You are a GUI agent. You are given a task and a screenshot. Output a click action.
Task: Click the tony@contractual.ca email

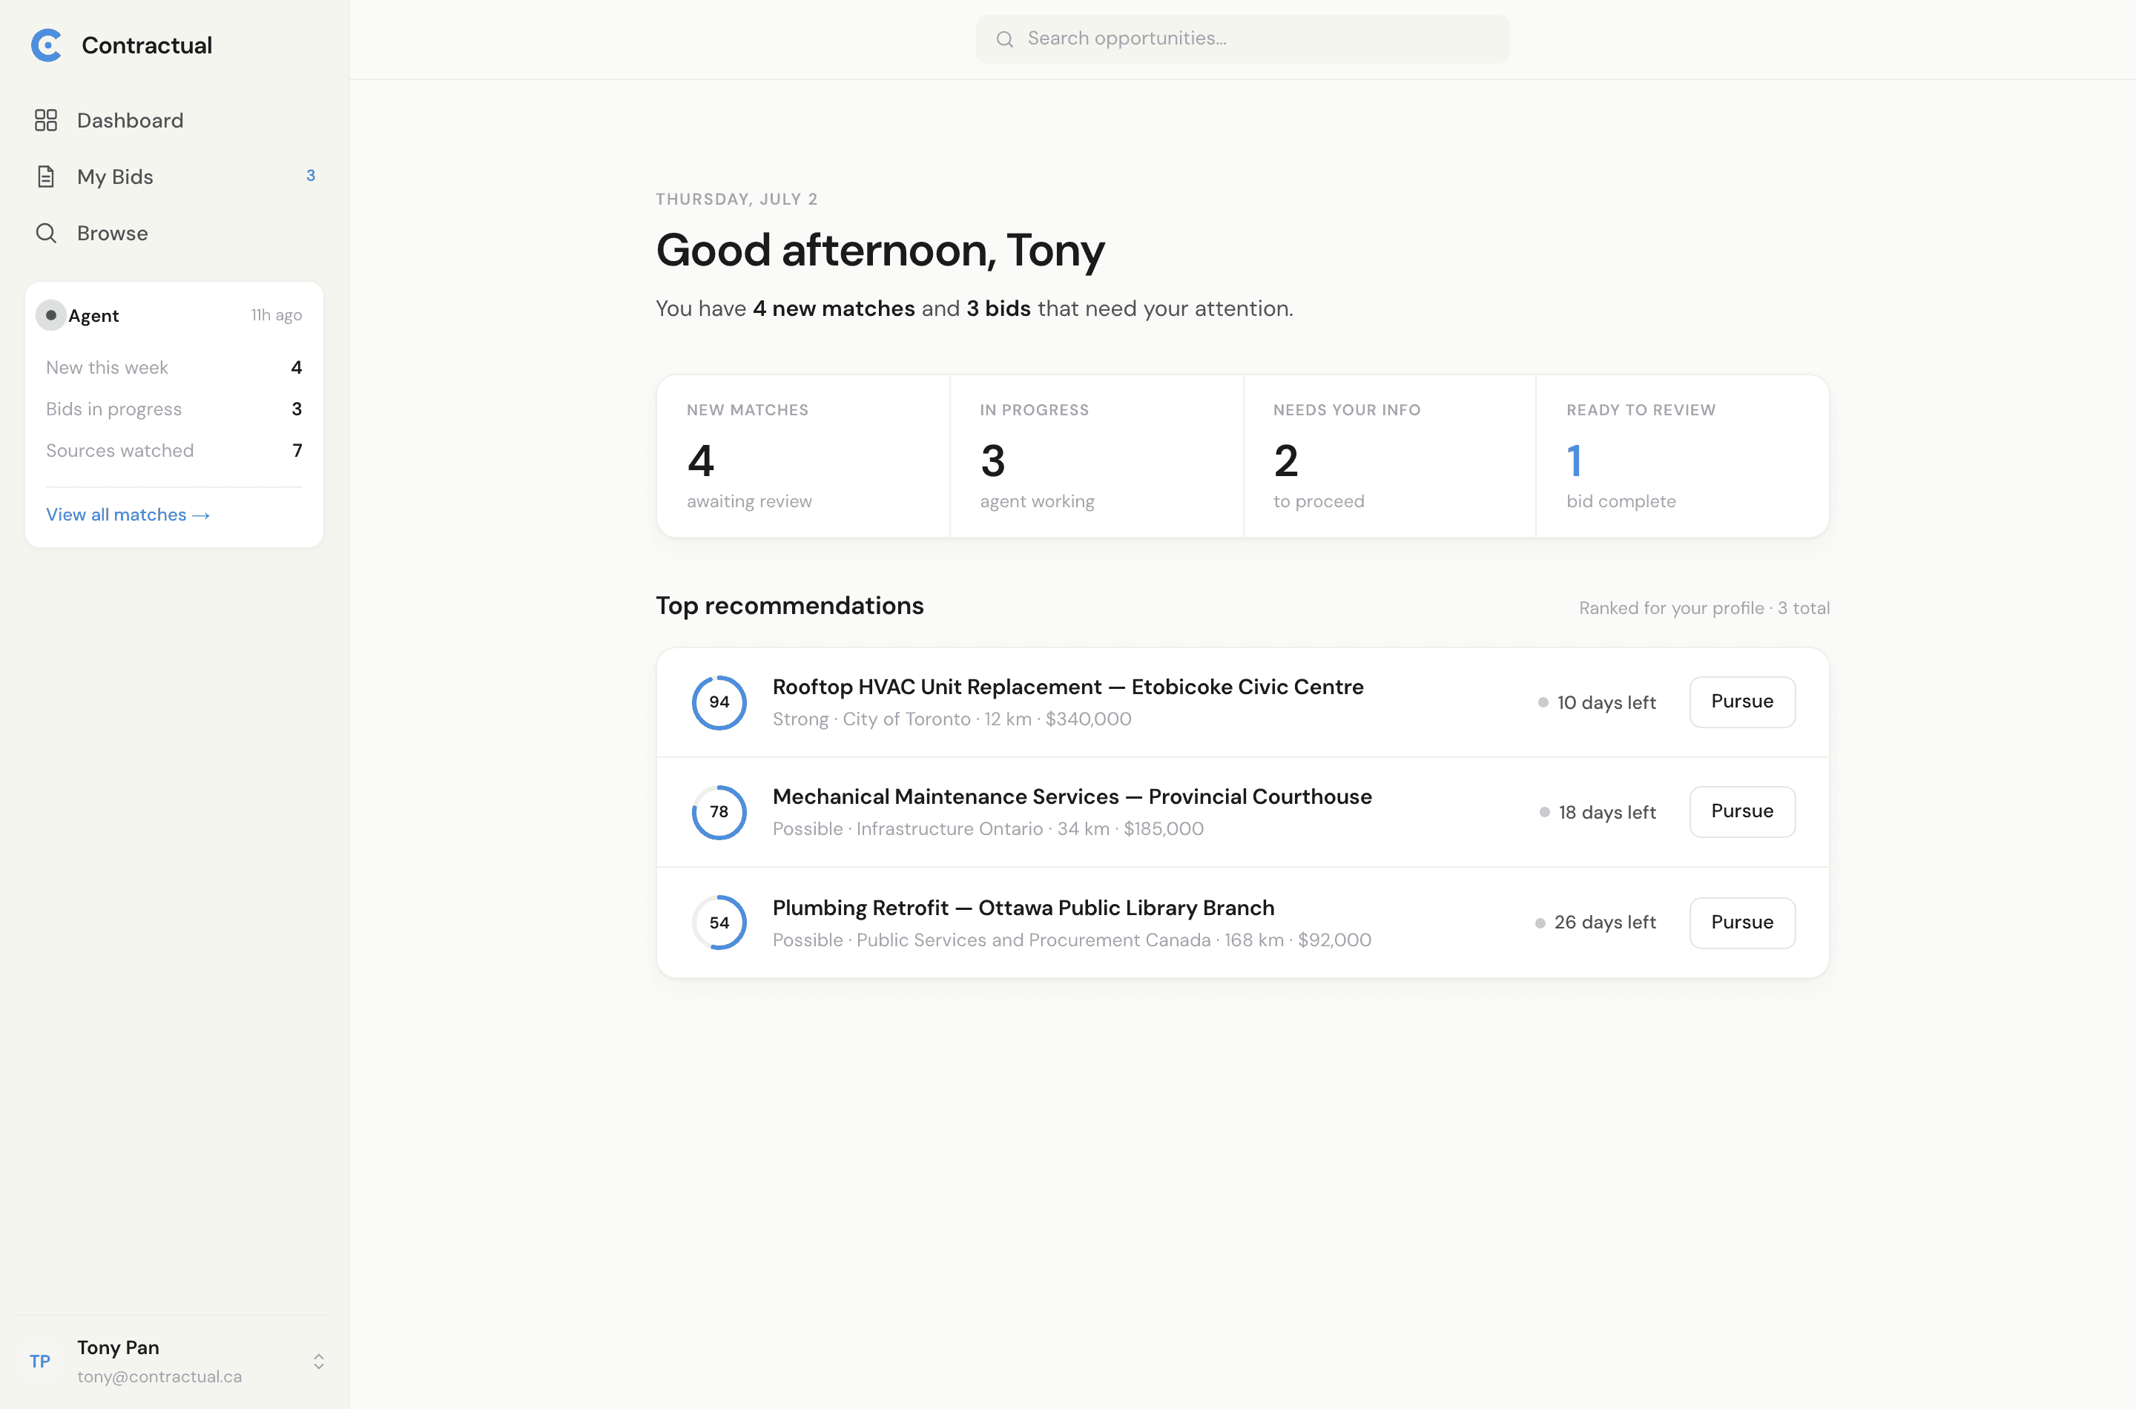click(x=159, y=1376)
